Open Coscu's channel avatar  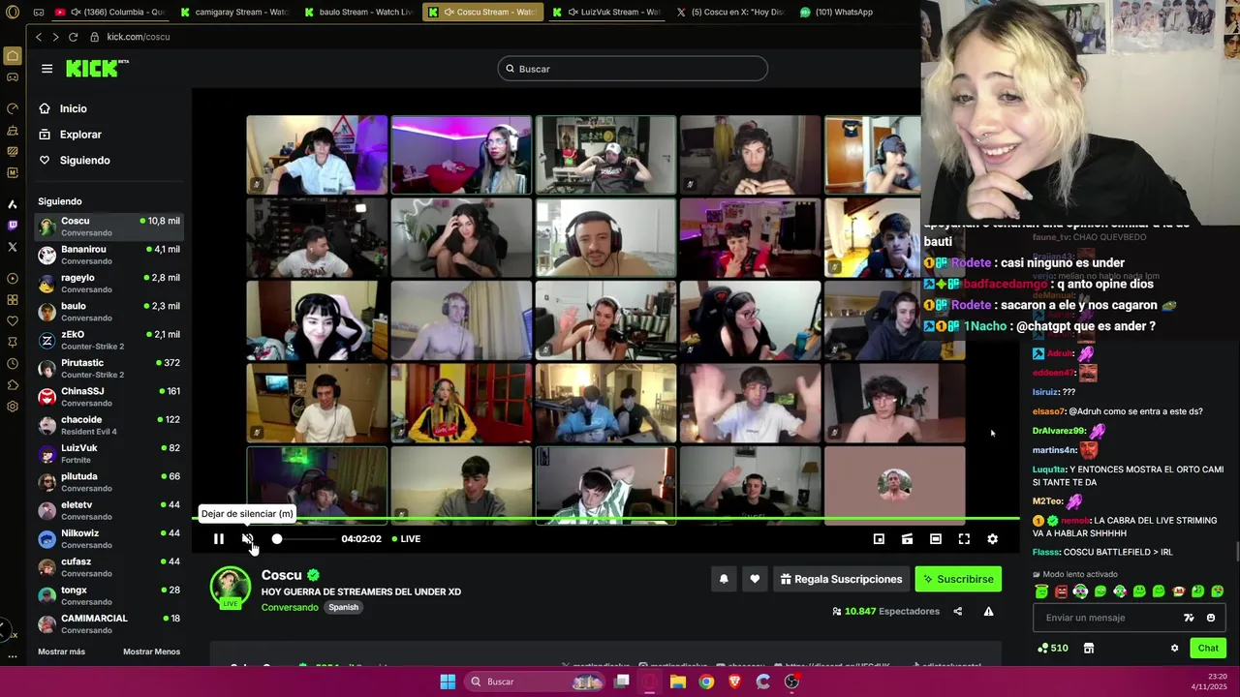(x=231, y=588)
